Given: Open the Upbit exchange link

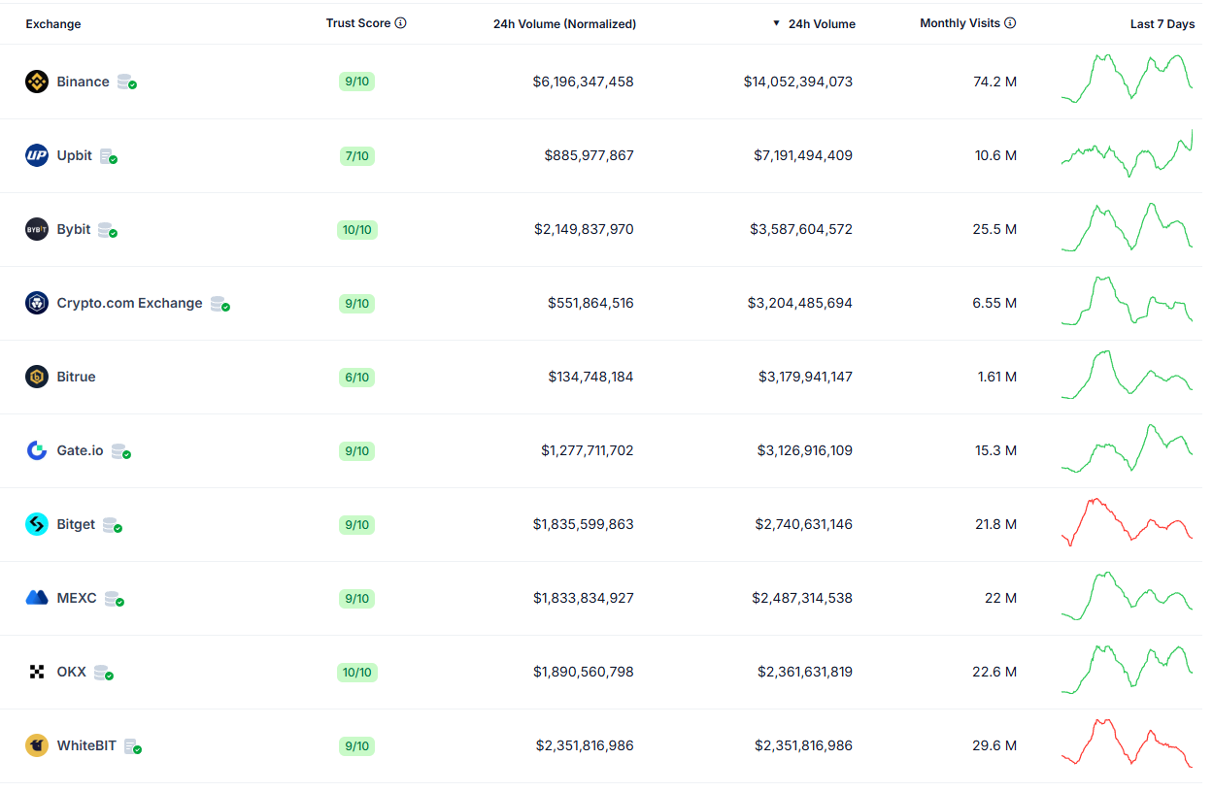Looking at the screenshot, I should (x=74, y=155).
